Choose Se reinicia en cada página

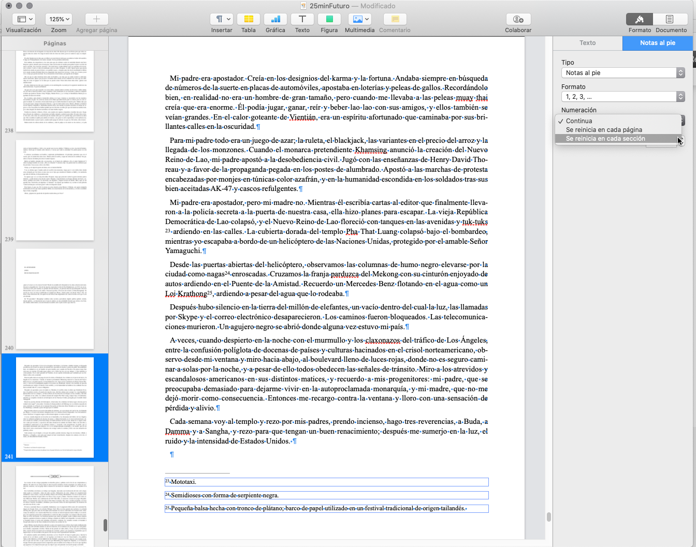tap(604, 130)
